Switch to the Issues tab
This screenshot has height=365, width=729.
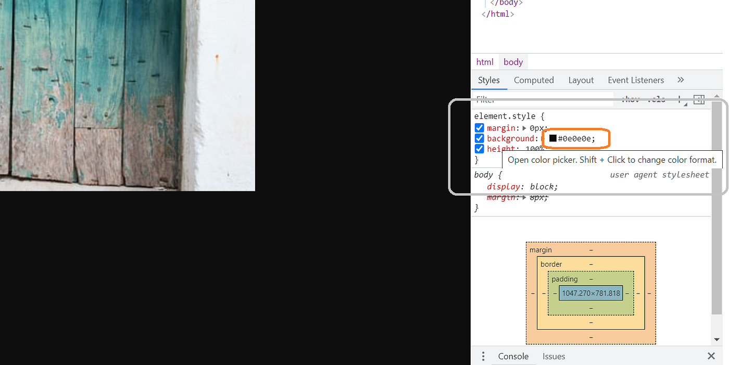click(x=554, y=356)
